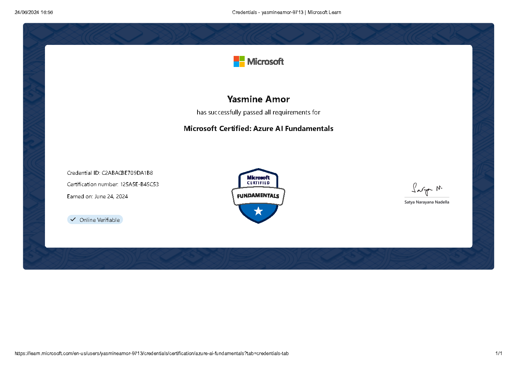
Task: Click the Online Verifiable badge
Action: [95, 219]
